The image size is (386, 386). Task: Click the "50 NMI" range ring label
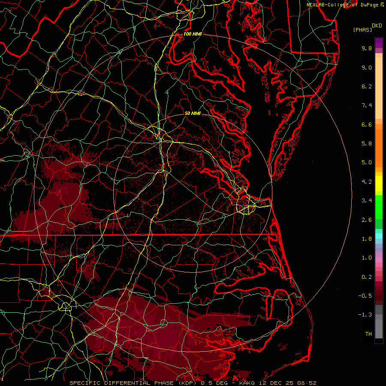point(193,114)
